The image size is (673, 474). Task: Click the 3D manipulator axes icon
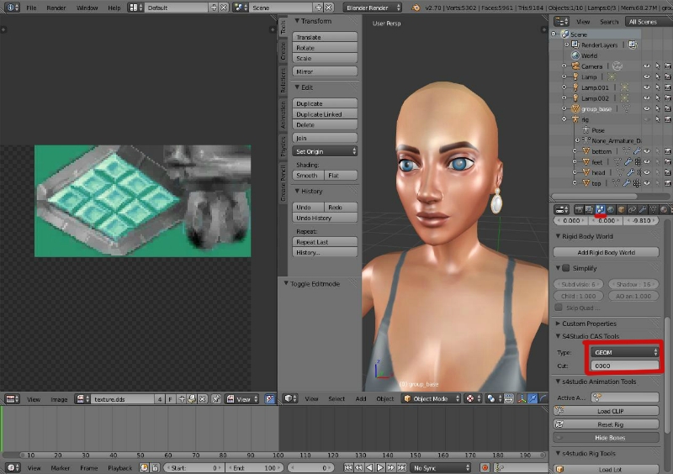[522, 398]
